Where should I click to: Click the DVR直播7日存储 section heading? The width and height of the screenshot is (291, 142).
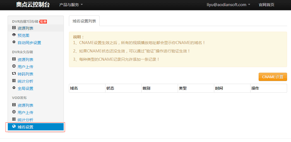tap(25, 22)
